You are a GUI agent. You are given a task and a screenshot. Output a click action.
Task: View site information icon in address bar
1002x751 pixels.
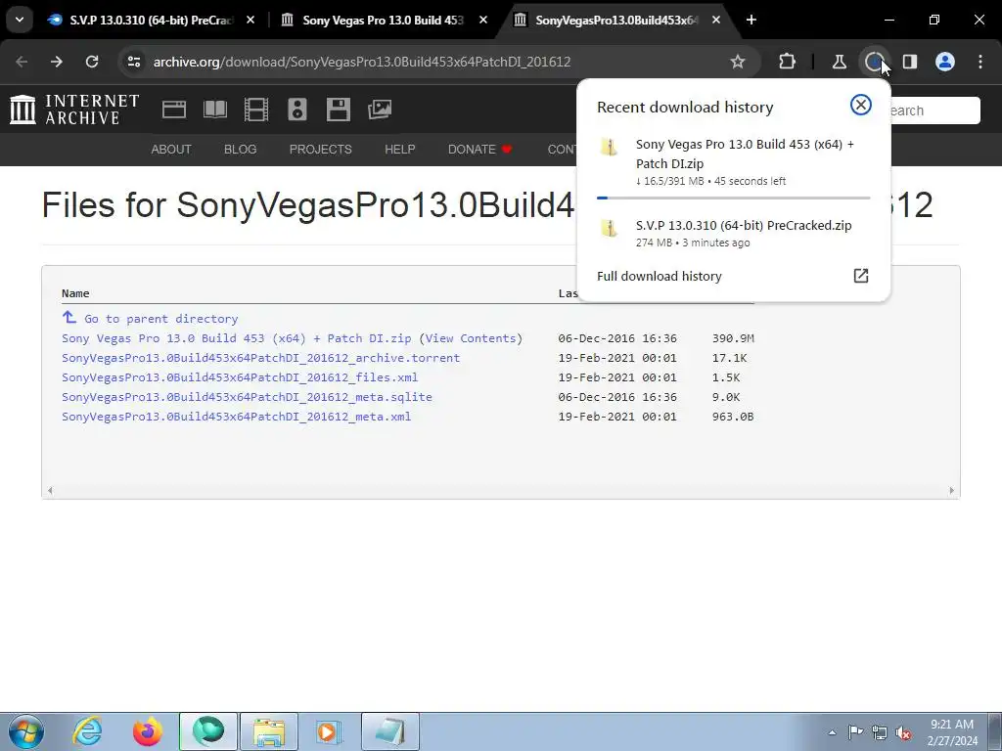coord(134,62)
